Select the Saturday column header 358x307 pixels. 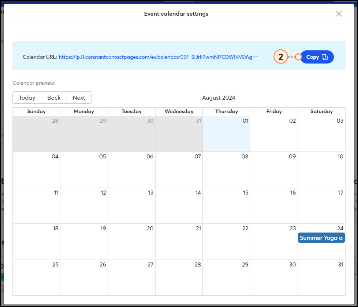(x=321, y=111)
